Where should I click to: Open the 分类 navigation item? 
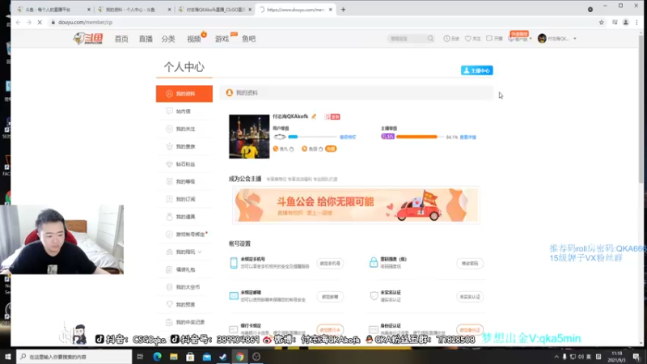[168, 39]
